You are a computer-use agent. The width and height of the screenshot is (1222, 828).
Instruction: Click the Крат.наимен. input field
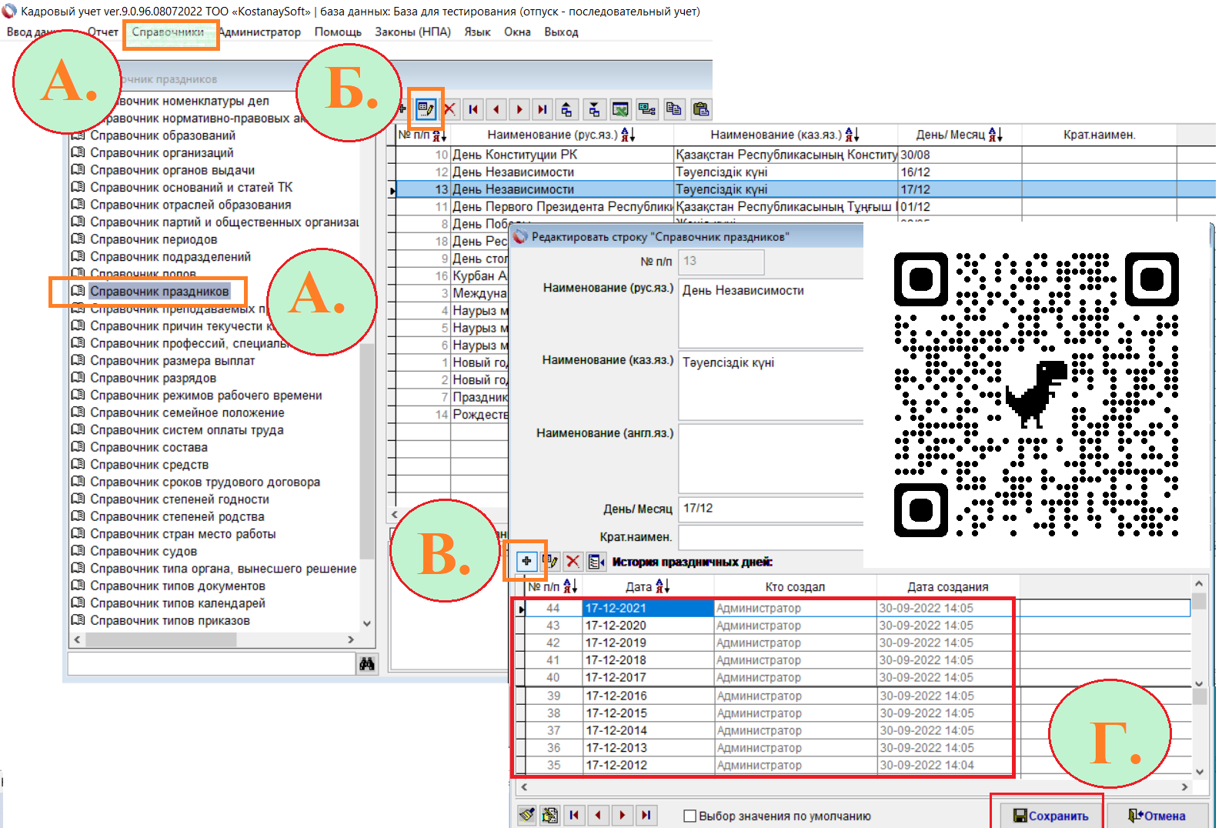[x=770, y=536]
